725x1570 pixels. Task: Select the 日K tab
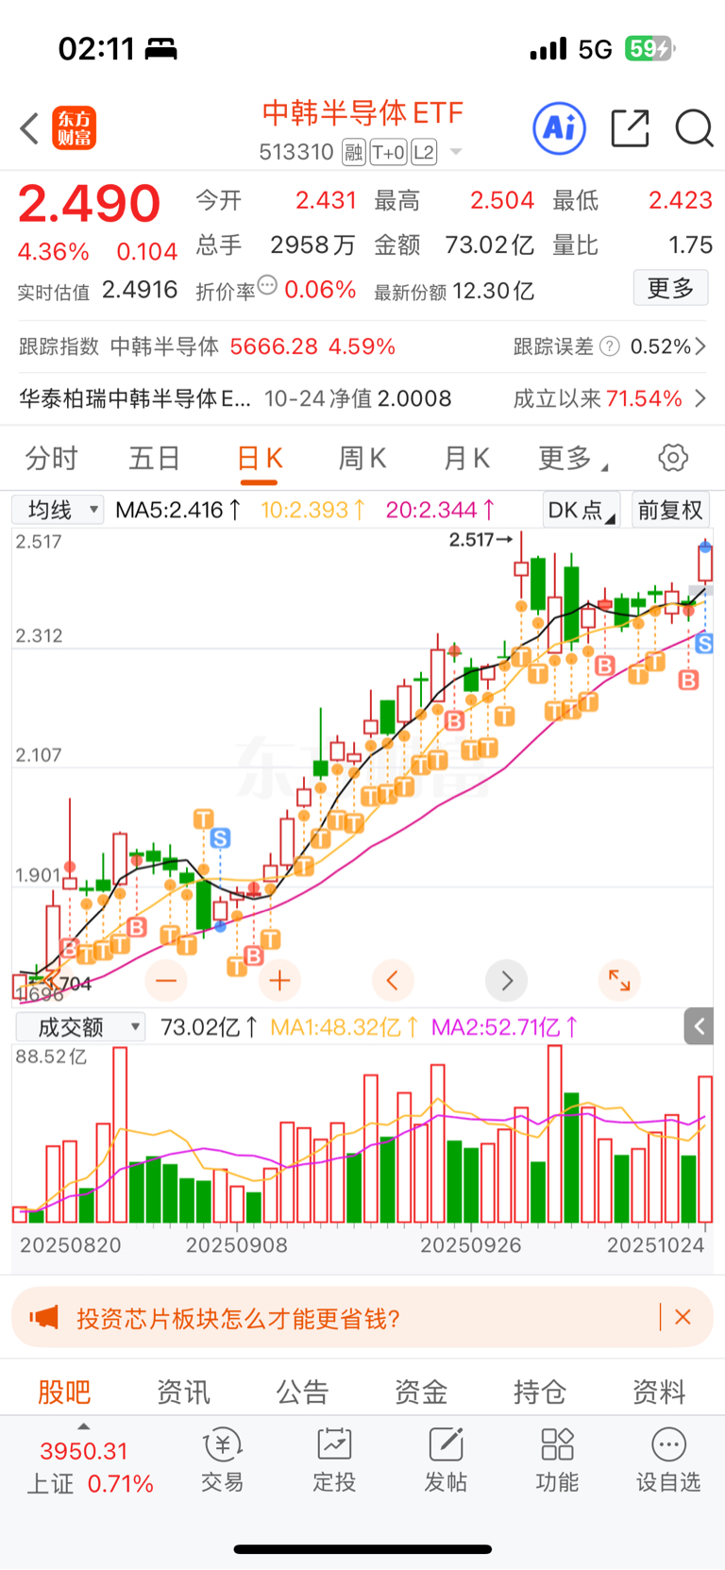click(260, 459)
